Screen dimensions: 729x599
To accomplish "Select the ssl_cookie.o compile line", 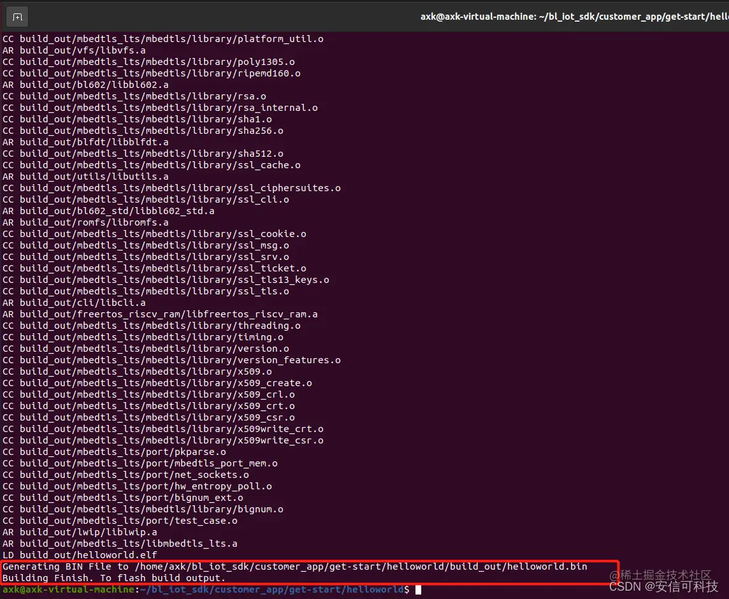I will click(x=154, y=234).
